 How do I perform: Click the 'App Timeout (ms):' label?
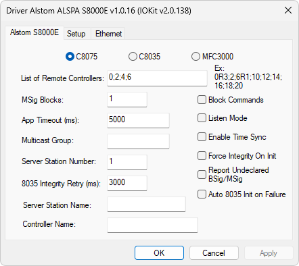(50, 120)
